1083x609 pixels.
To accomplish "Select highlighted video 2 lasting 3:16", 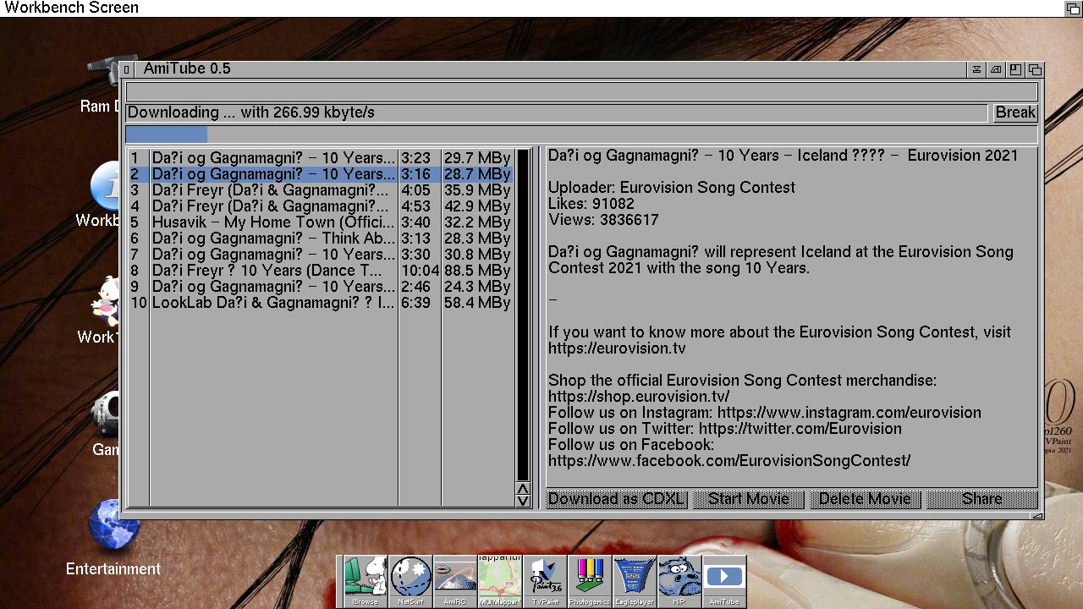I will pyautogui.click(x=321, y=174).
